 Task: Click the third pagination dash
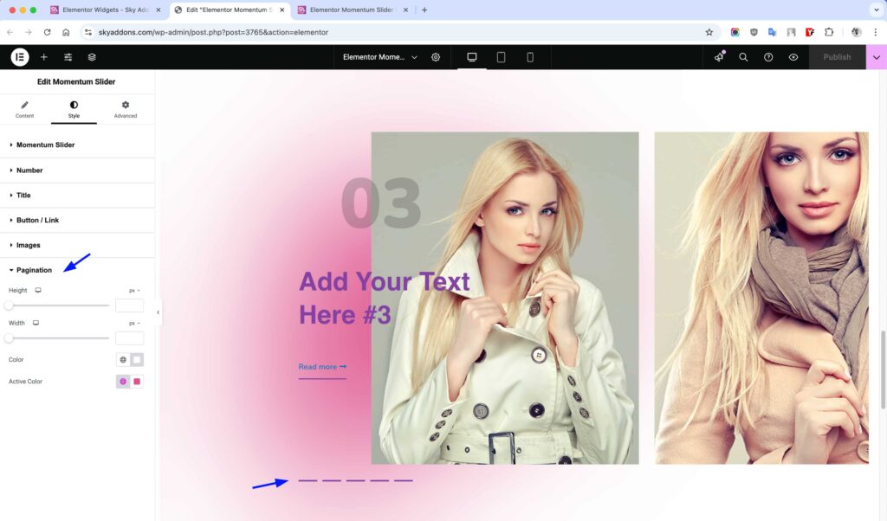click(x=355, y=480)
